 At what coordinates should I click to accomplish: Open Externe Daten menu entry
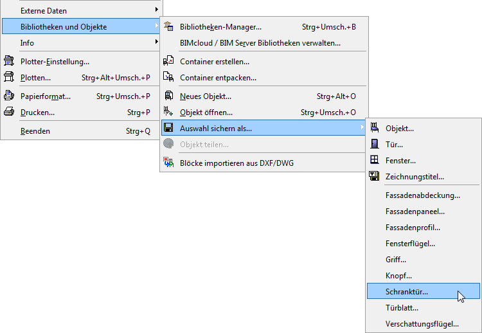(81, 11)
